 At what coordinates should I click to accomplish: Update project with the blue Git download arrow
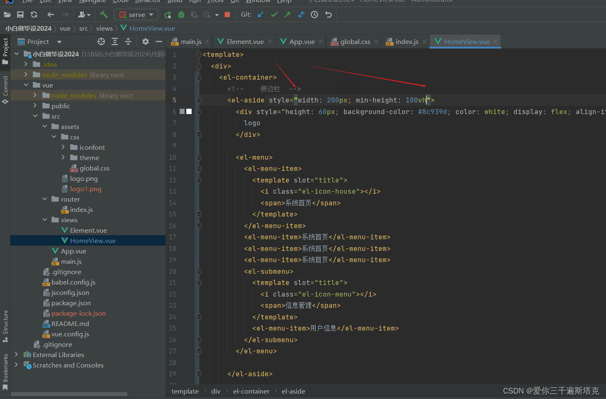(260, 14)
